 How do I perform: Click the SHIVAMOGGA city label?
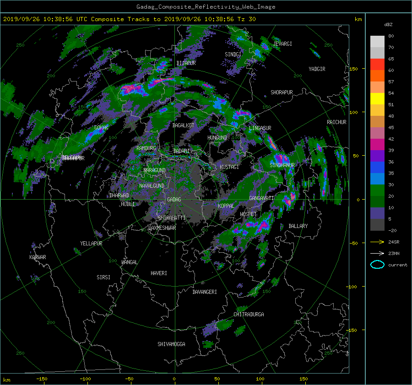[x=171, y=344]
